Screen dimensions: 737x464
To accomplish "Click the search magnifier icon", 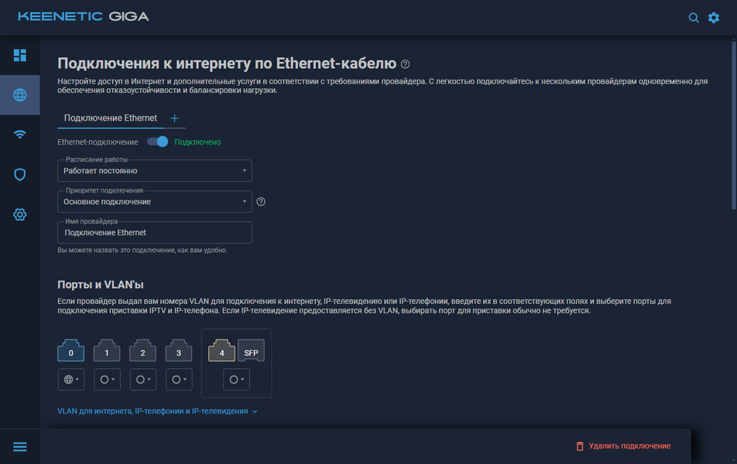I will [694, 17].
